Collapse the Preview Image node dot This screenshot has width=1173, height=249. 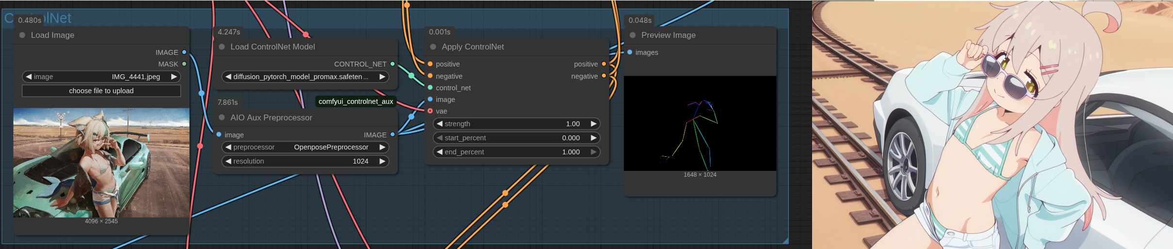coord(633,35)
